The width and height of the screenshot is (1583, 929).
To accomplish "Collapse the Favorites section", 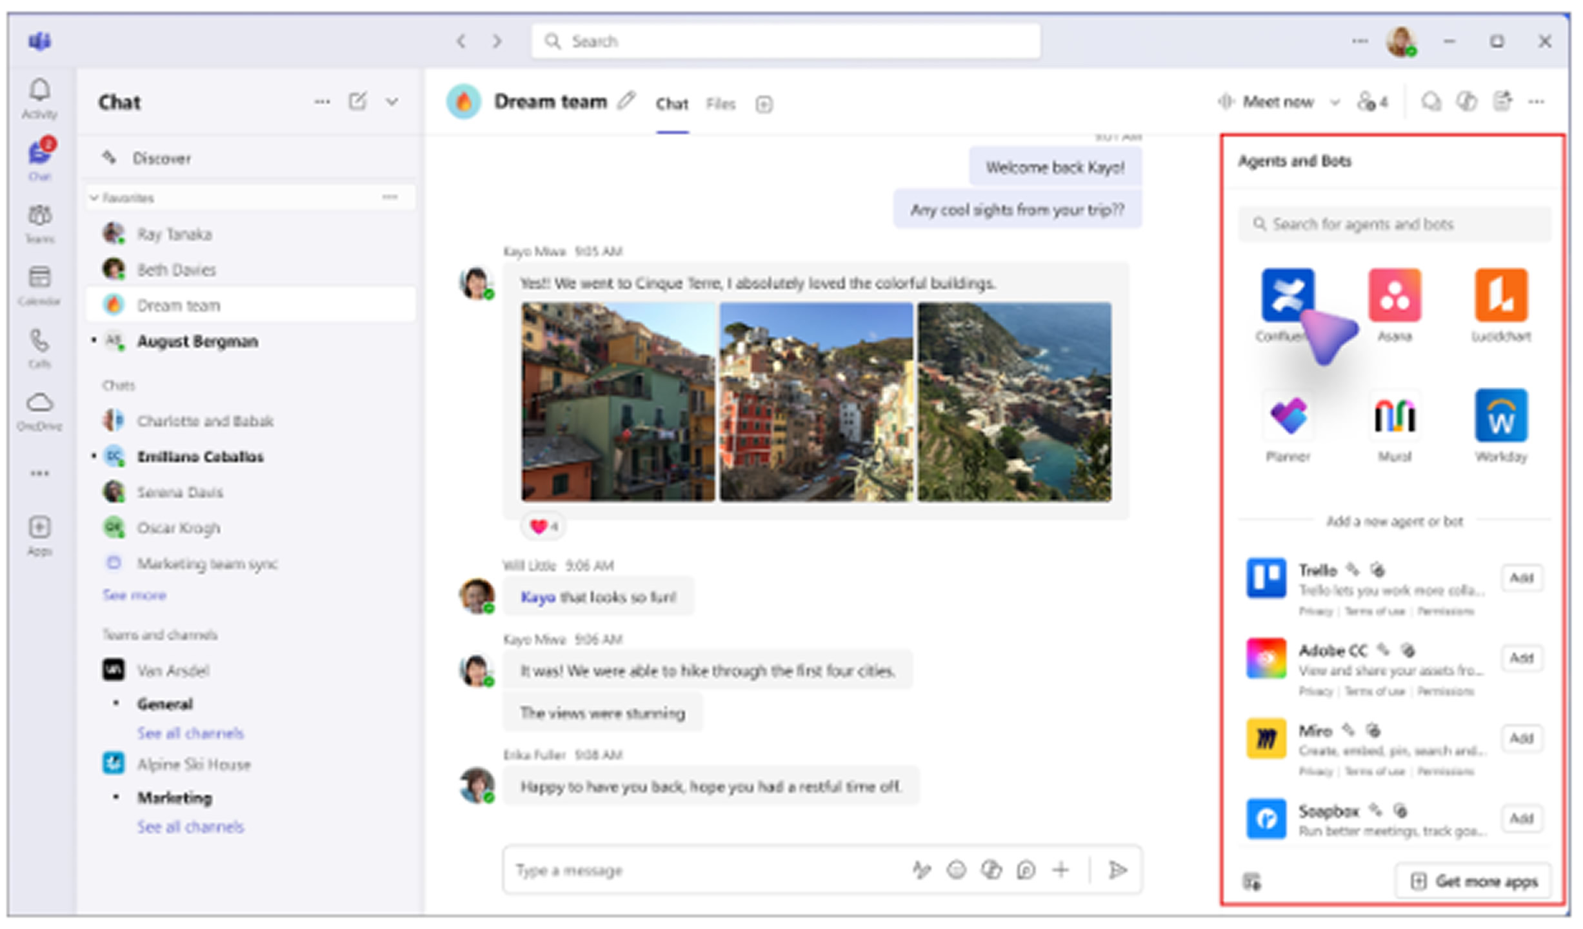I will click(x=95, y=197).
